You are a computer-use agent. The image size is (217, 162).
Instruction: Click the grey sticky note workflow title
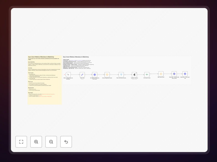tap(76, 57)
